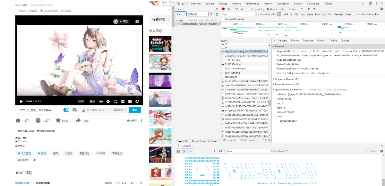
Task: Switch to Response tab of request
Action: click(308, 40)
